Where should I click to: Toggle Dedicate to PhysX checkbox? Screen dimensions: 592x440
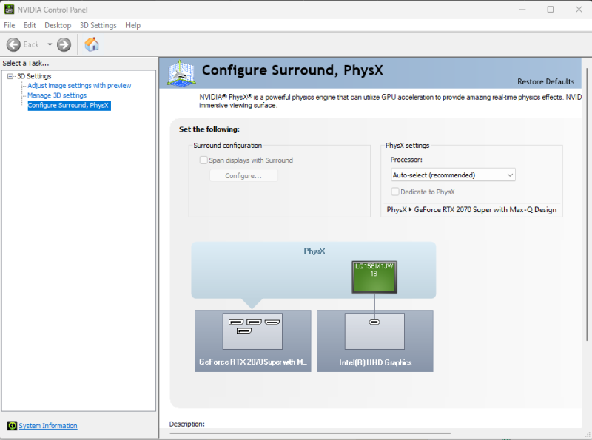395,192
